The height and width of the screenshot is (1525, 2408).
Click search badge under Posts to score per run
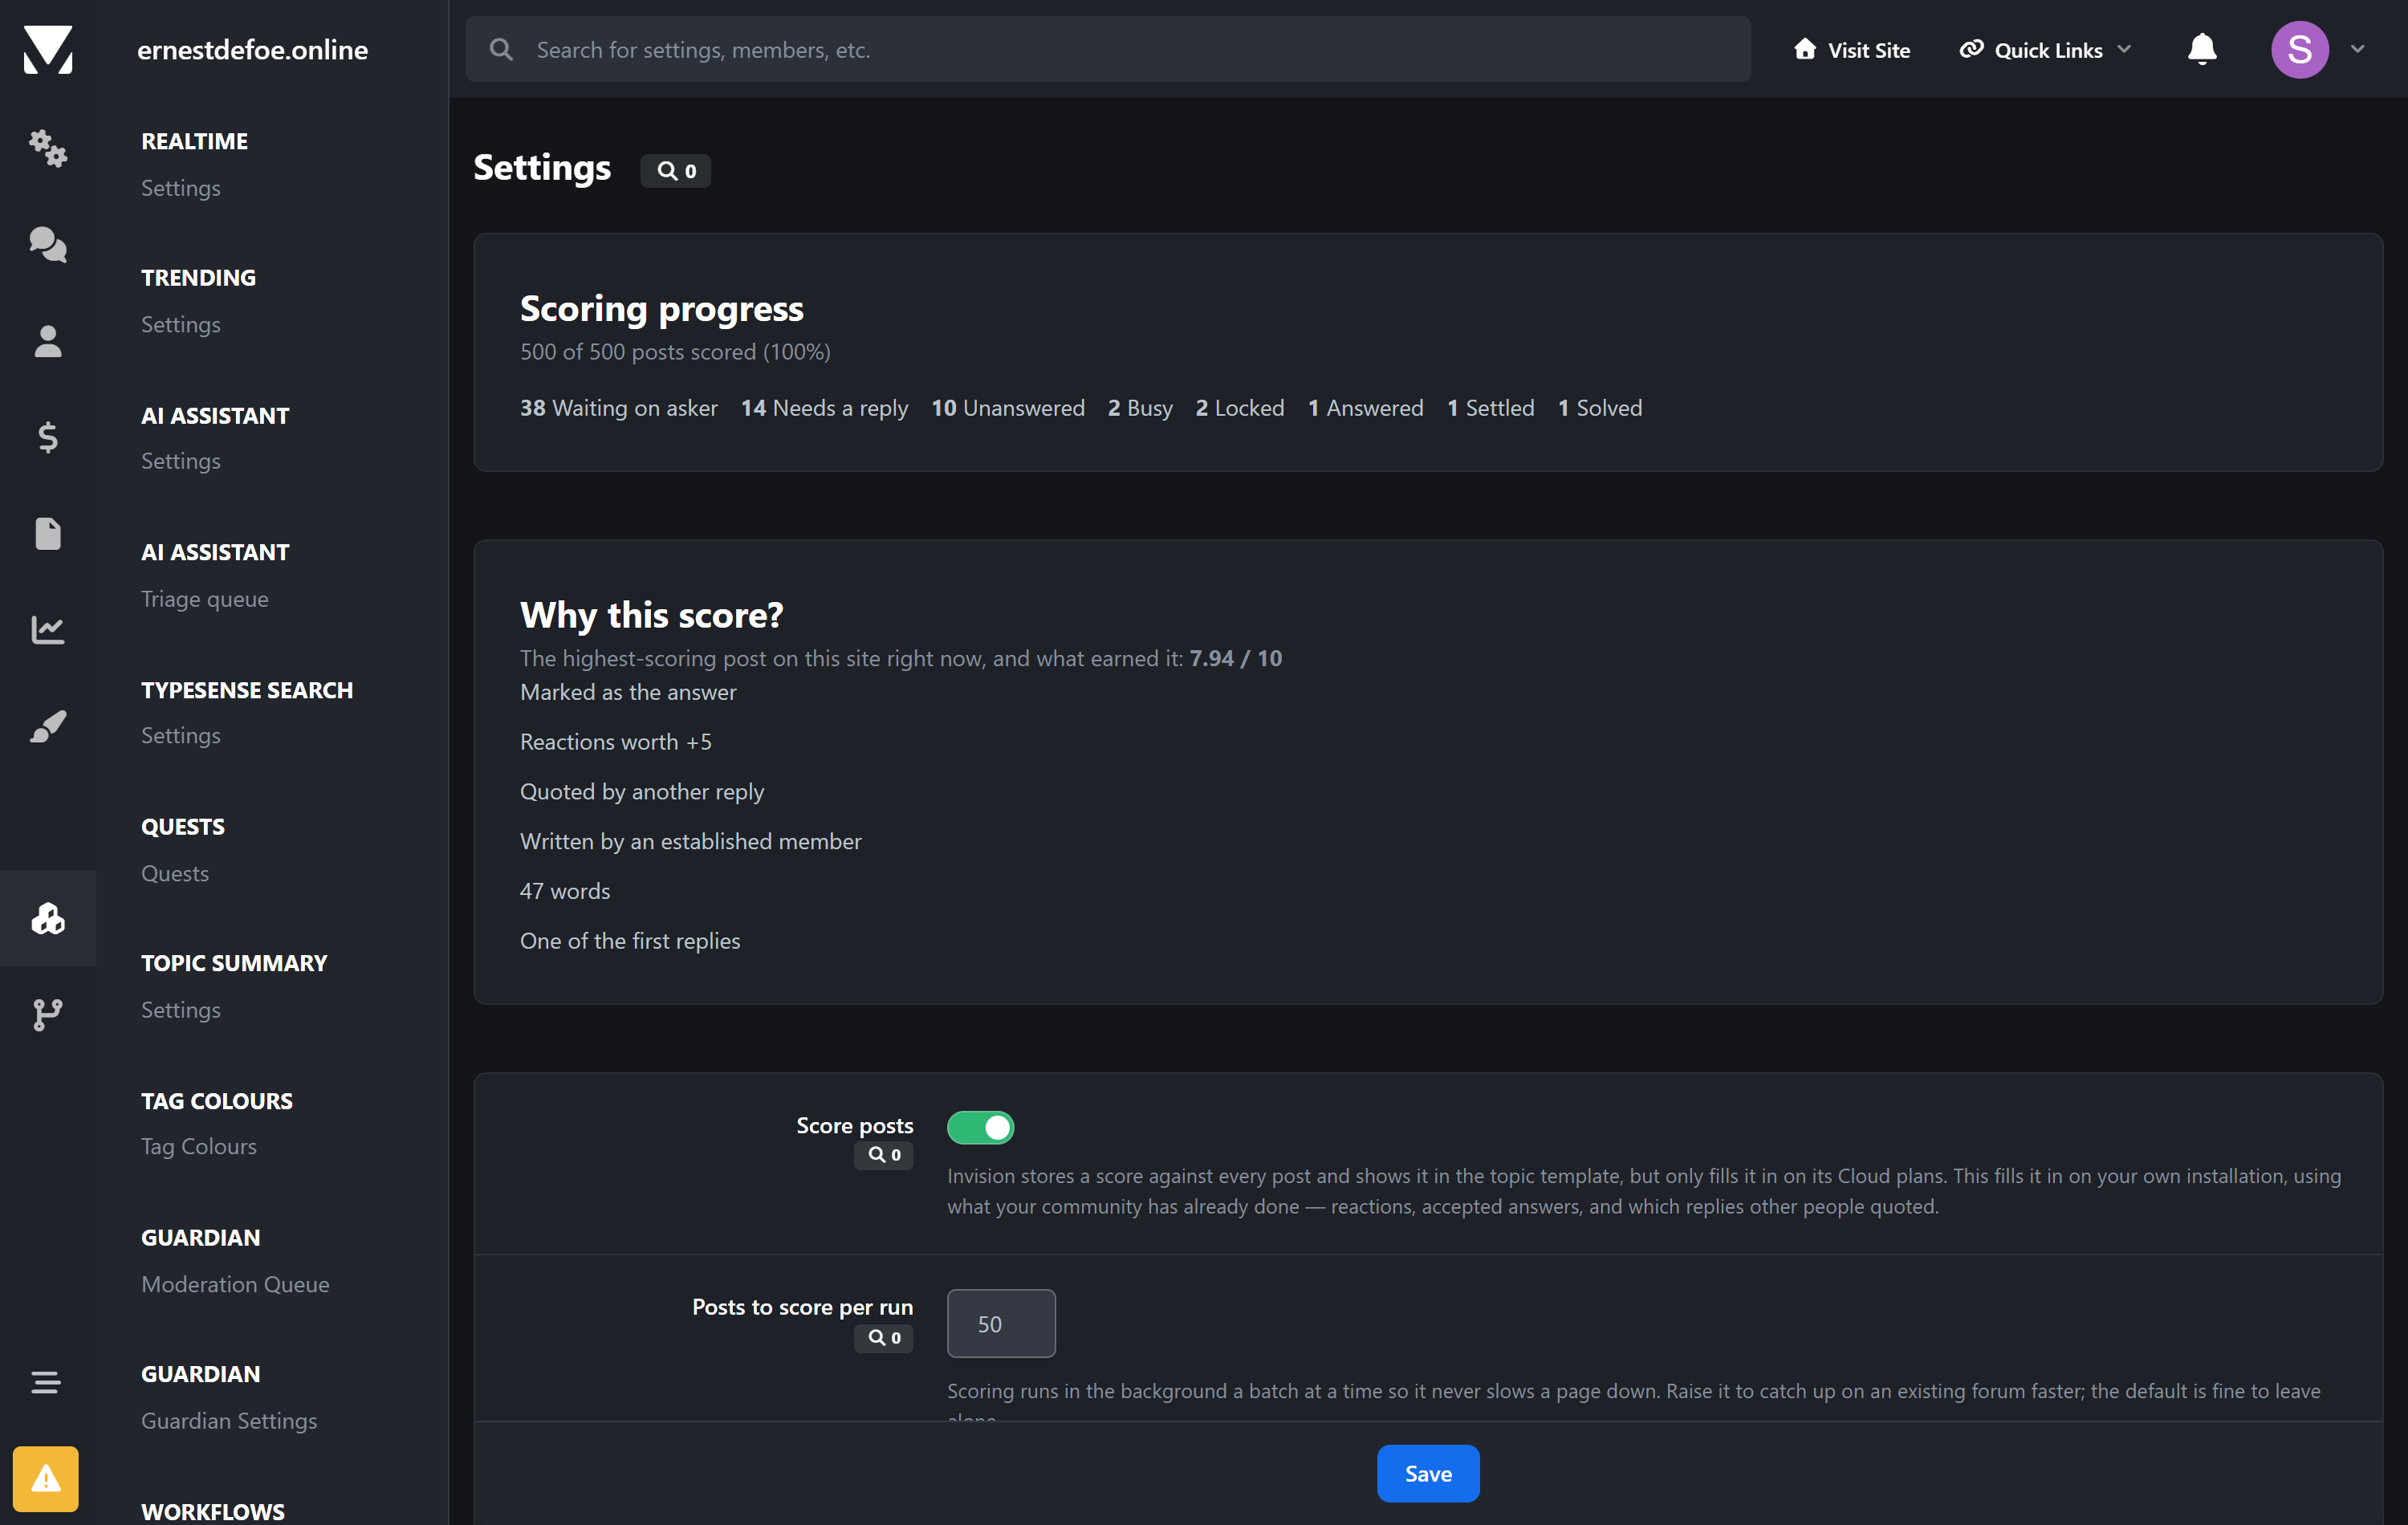coord(884,1338)
